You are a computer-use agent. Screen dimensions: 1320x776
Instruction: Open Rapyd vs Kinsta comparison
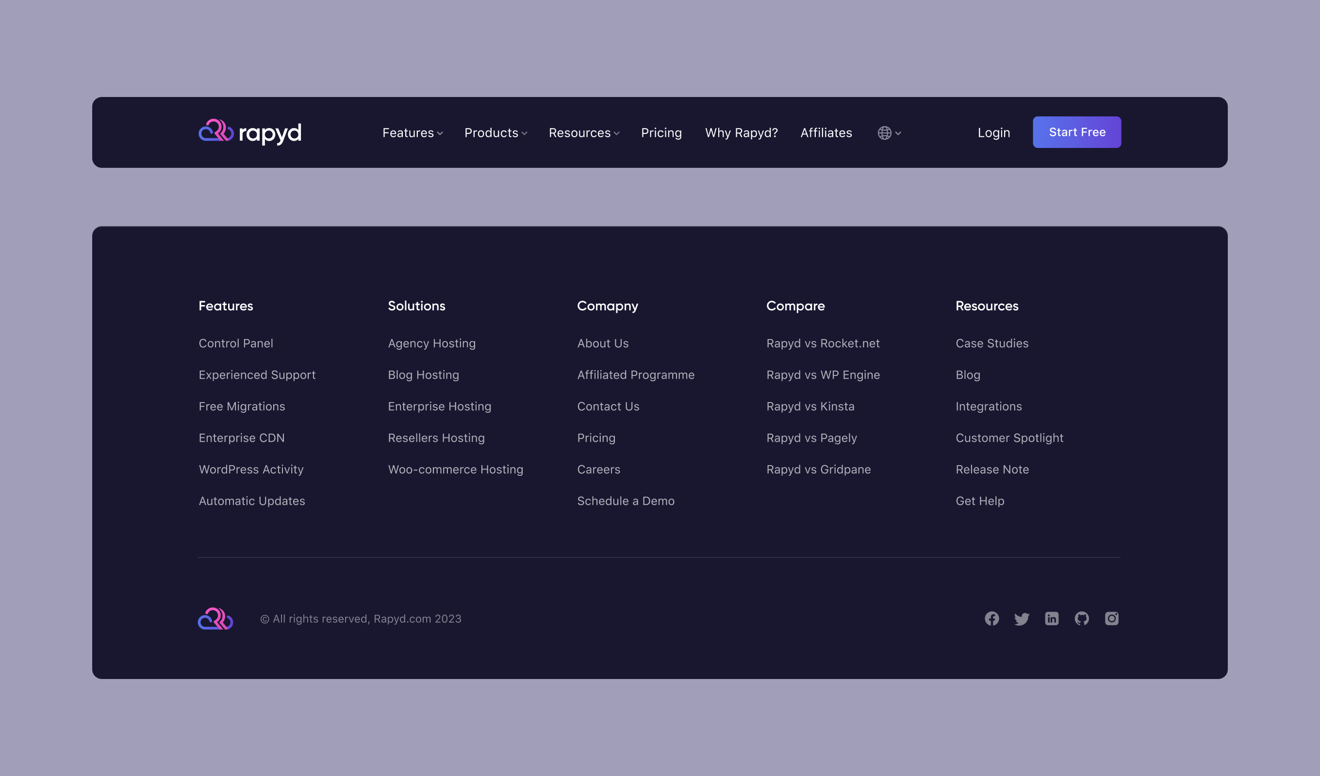tap(810, 406)
